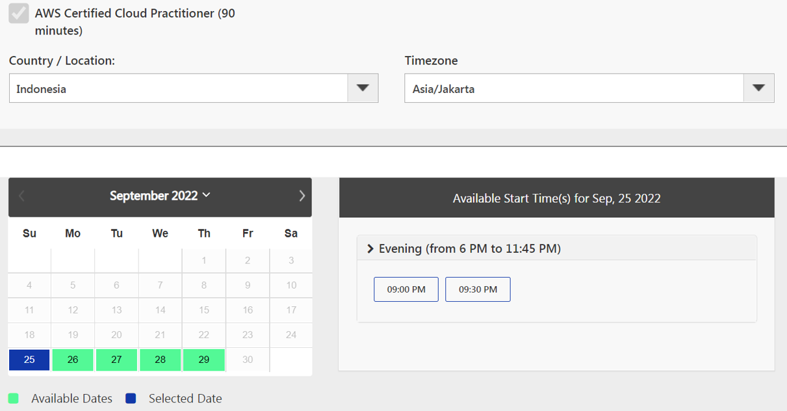Open Timezone dropdown arrow
The image size is (787, 411).
(758, 88)
